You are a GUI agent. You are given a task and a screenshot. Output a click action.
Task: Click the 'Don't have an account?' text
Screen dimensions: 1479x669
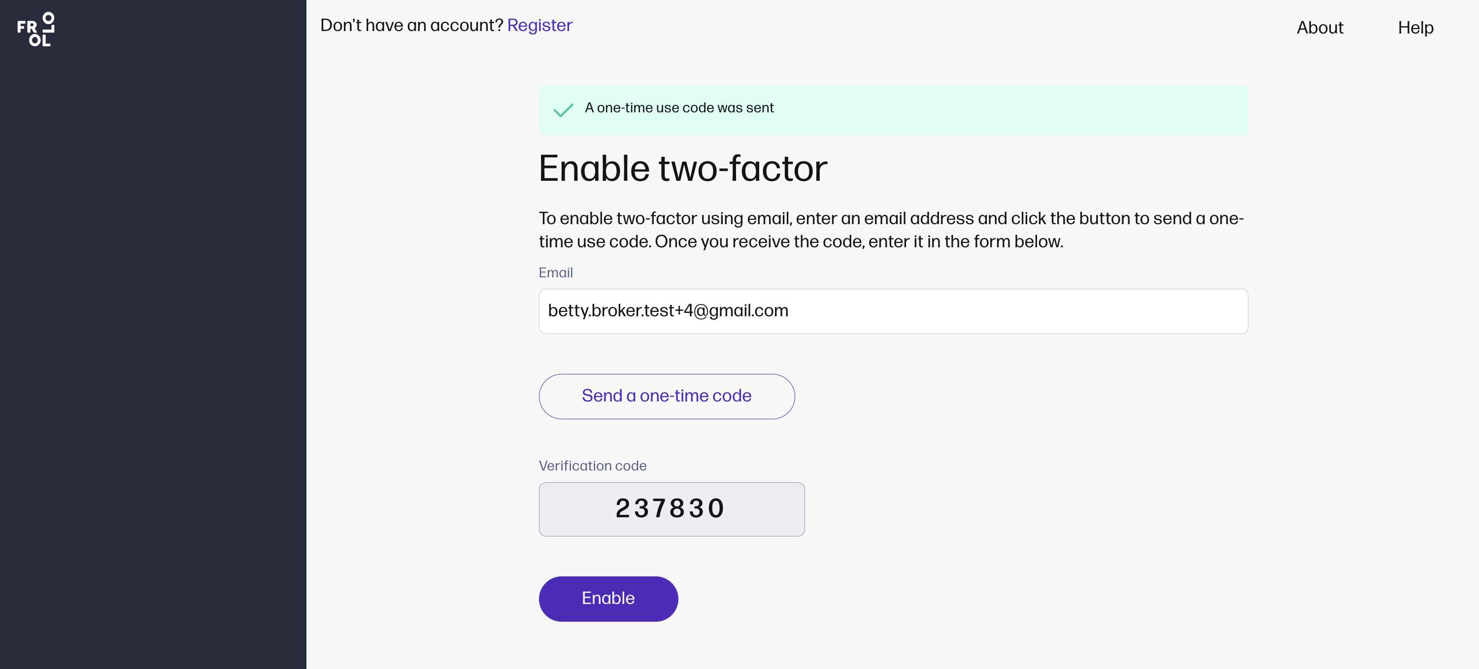(x=411, y=25)
